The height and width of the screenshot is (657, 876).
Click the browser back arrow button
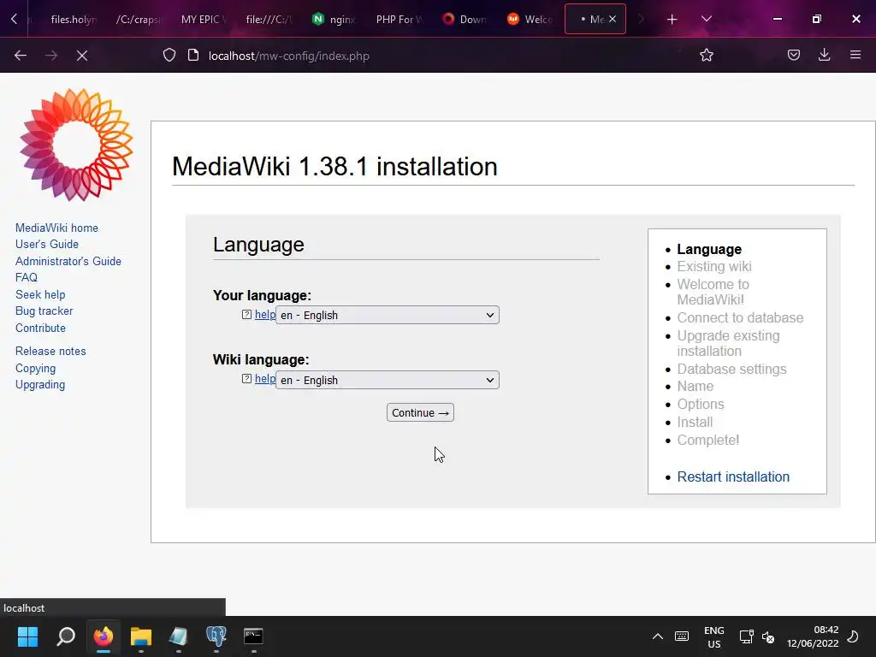pyautogui.click(x=21, y=56)
